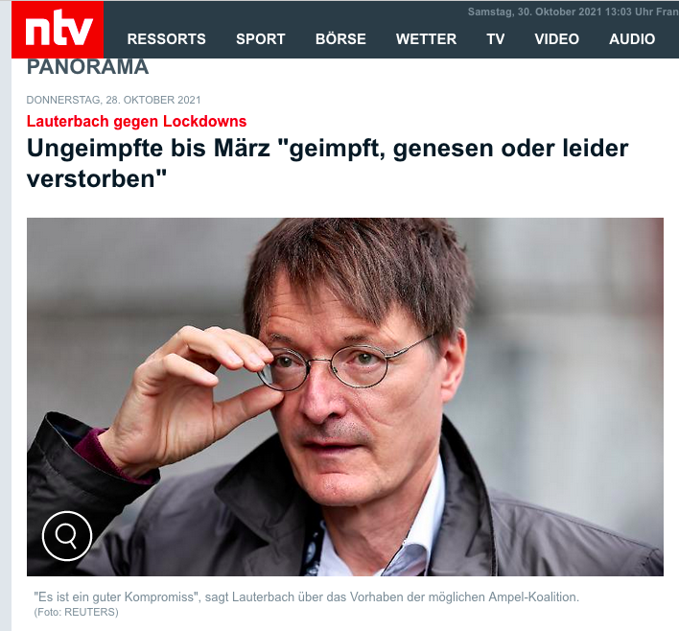Click the Lauterbach article photo
The height and width of the screenshot is (631, 679).
(x=344, y=397)
